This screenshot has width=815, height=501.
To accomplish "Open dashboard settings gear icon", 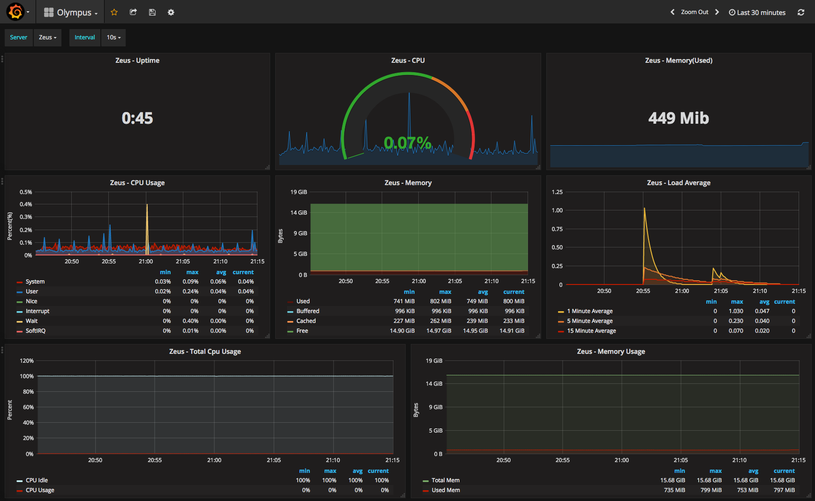I will [171, 12].
